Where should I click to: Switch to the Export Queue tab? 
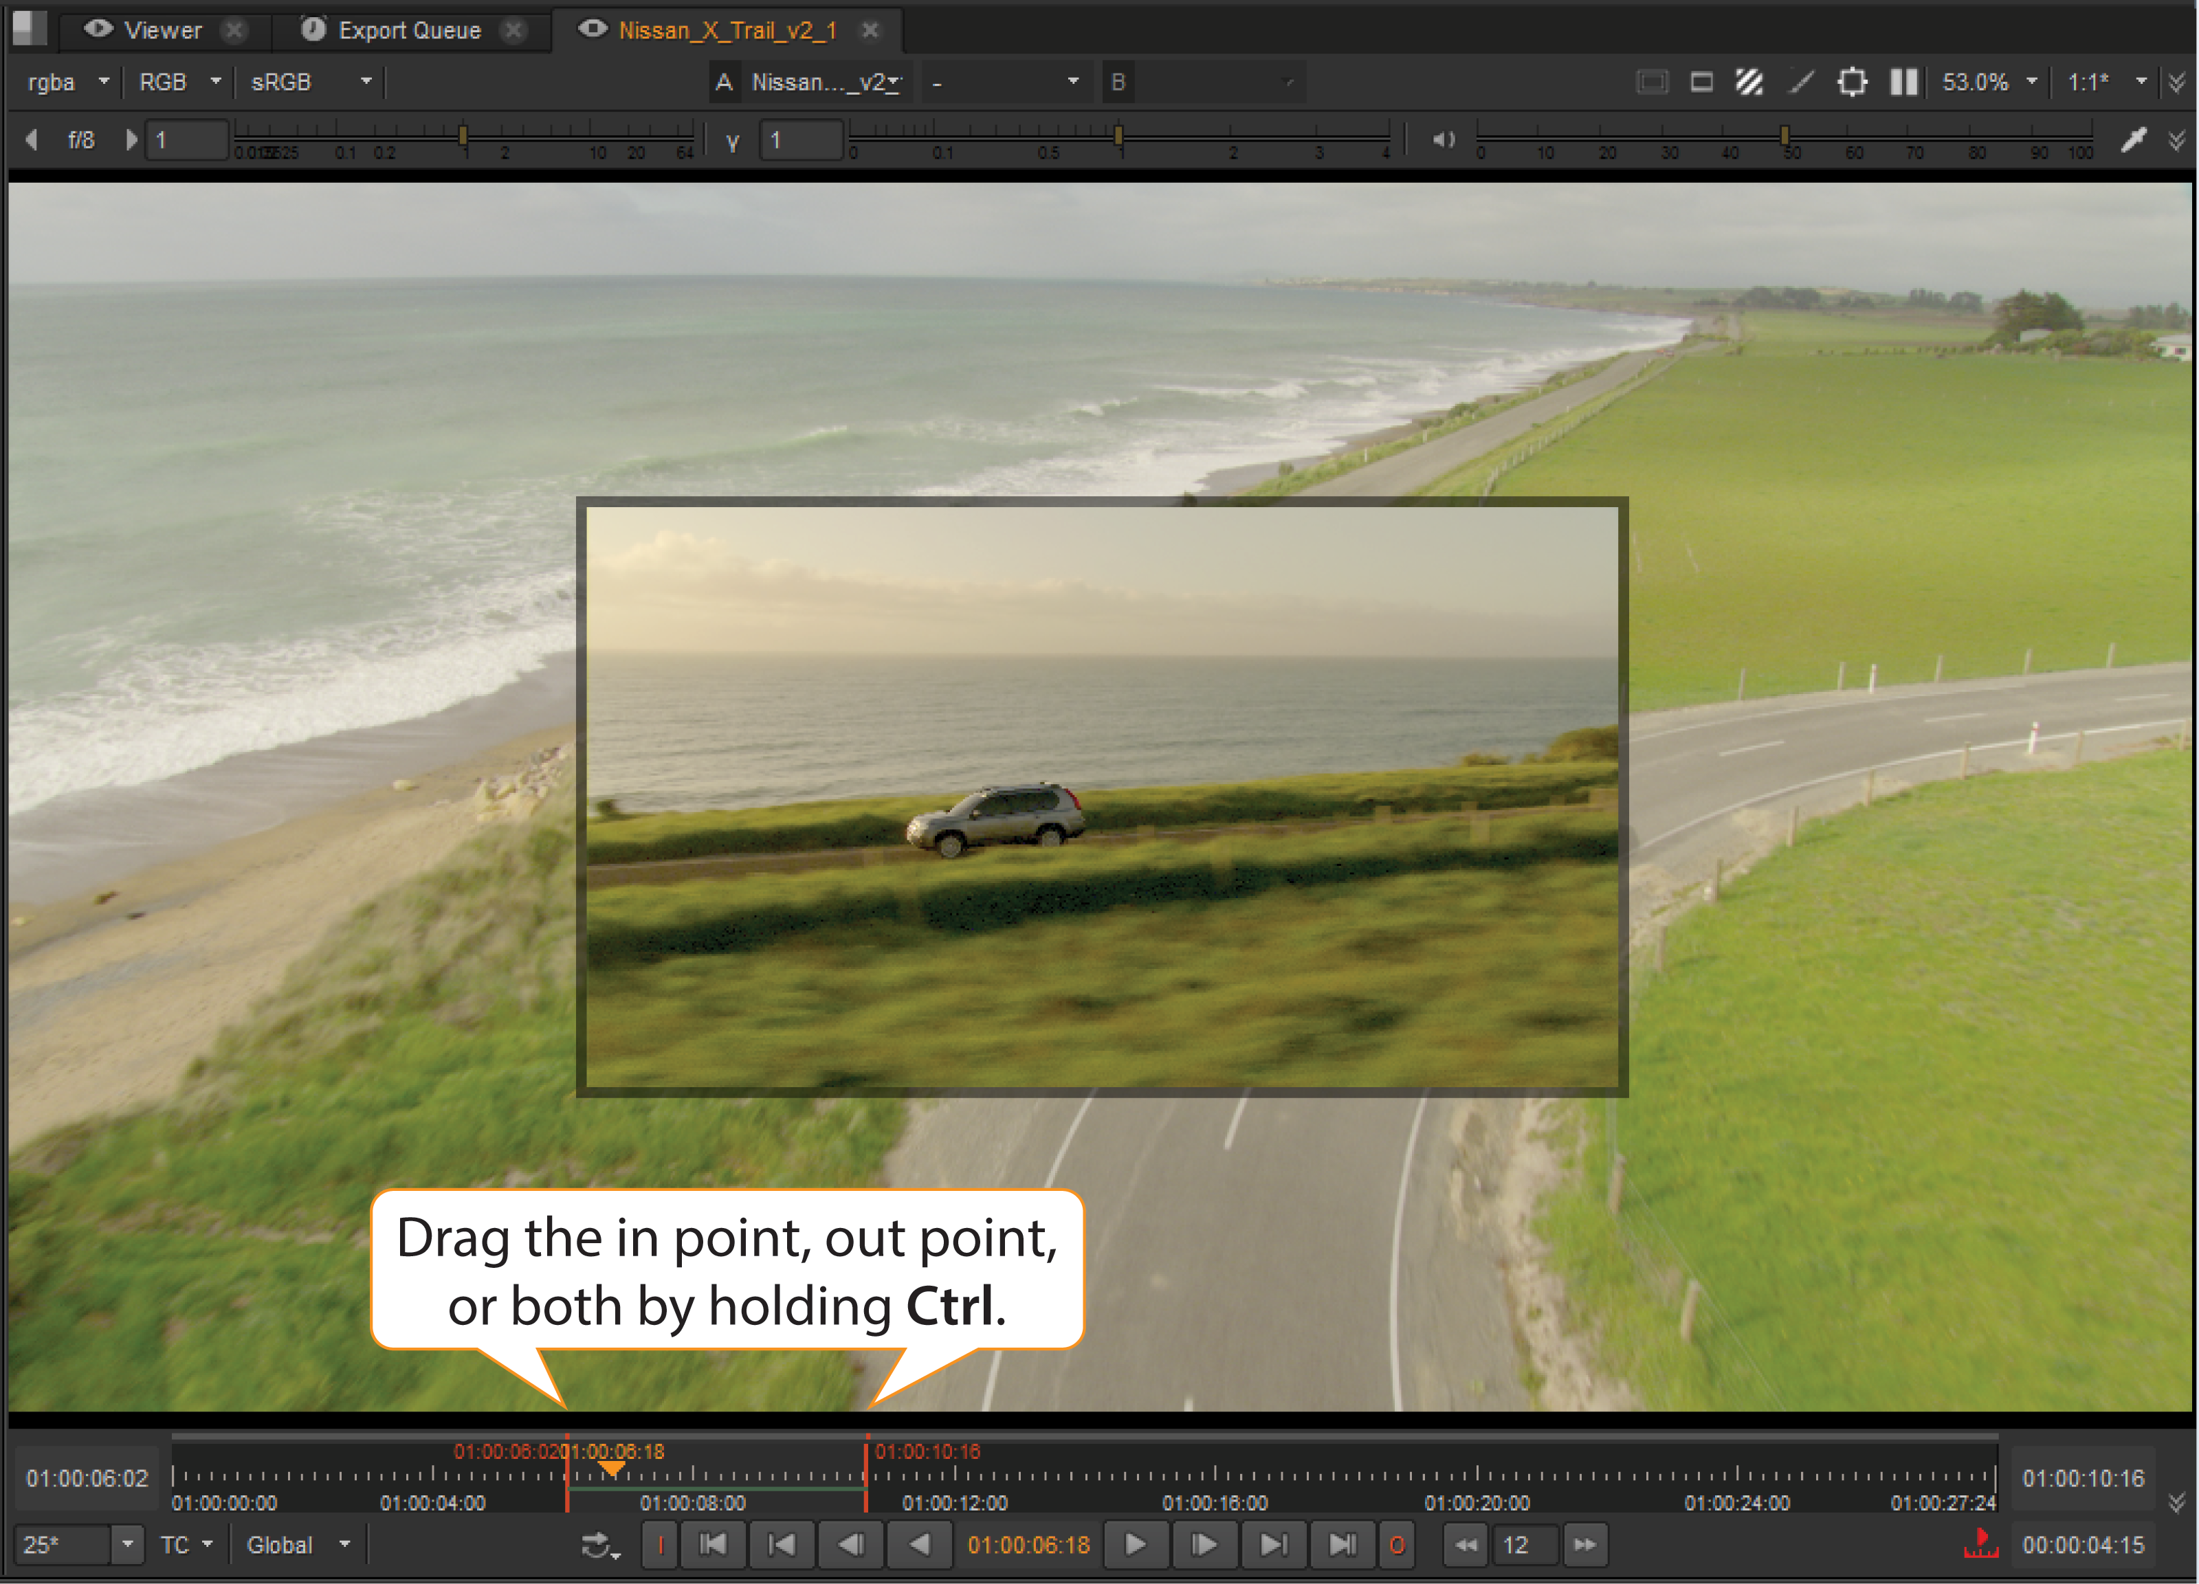(x=409, y=30)
